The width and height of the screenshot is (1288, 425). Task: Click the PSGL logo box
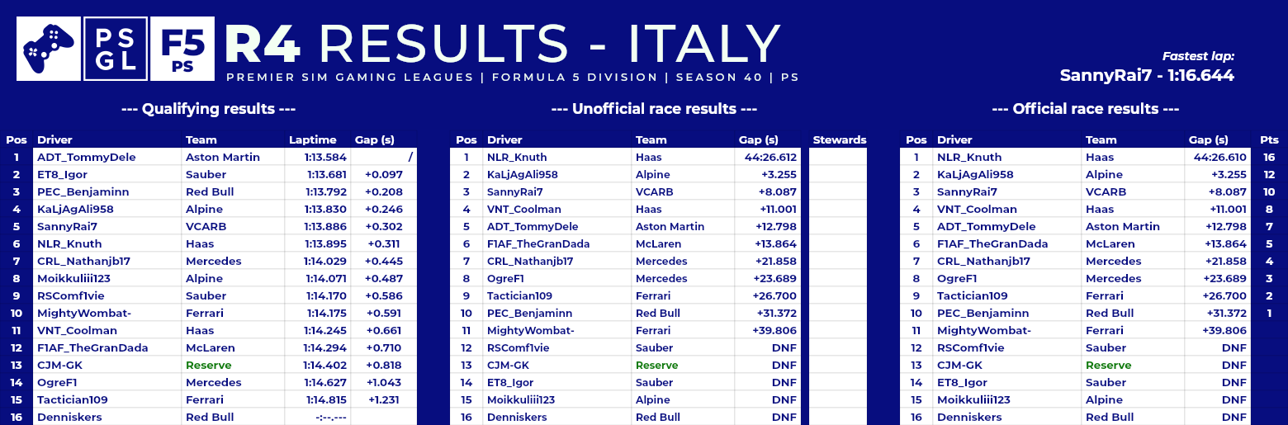click(116, 48)
